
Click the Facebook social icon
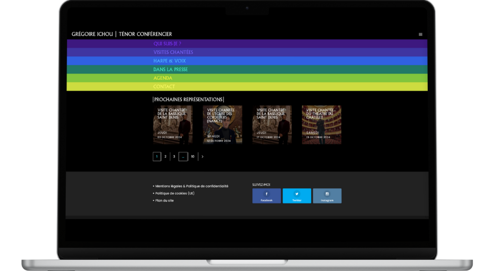point(266,194)
